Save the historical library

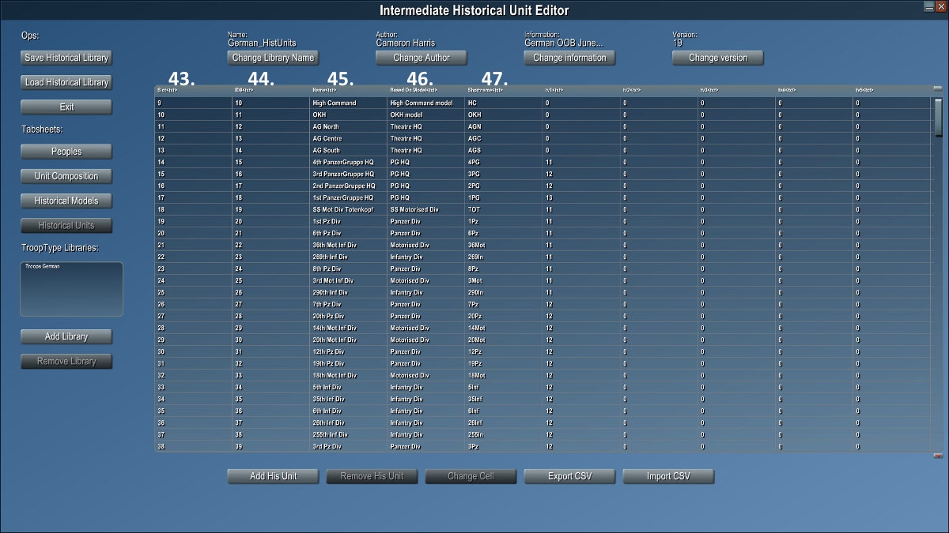pos(66,58)
